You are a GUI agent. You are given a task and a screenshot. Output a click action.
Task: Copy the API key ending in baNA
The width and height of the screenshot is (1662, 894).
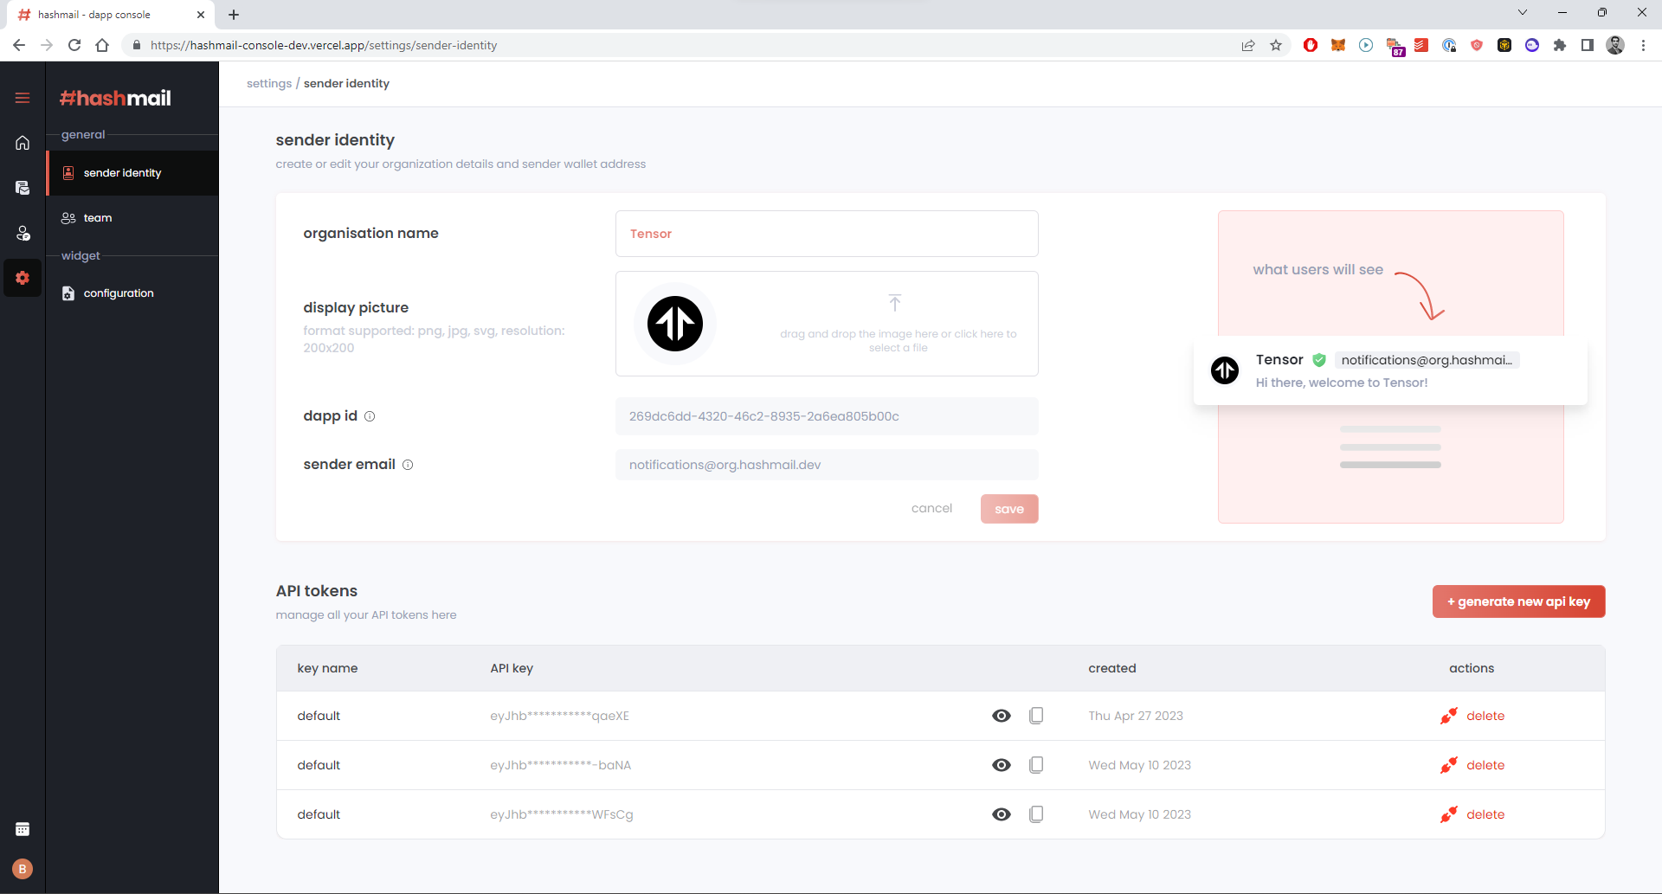pyautogui.click(x=1036, y=765)
